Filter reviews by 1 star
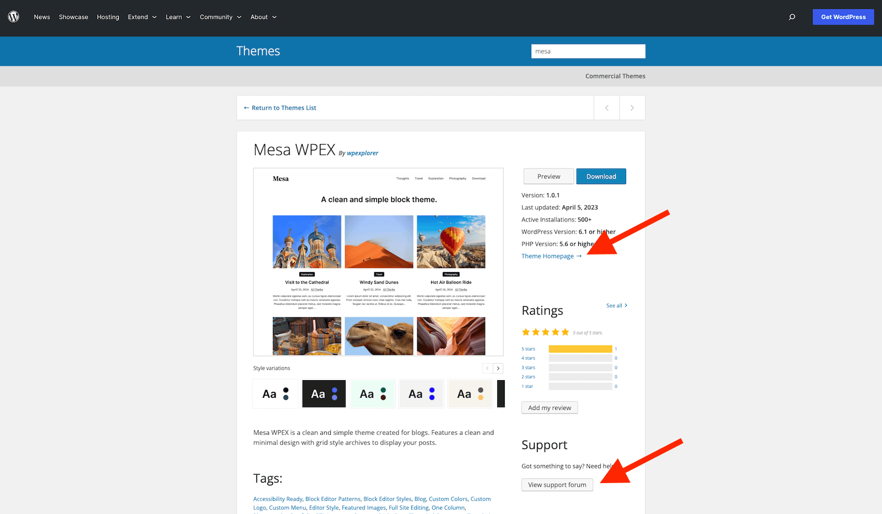The image size is (882, 514). click(527, 386)
